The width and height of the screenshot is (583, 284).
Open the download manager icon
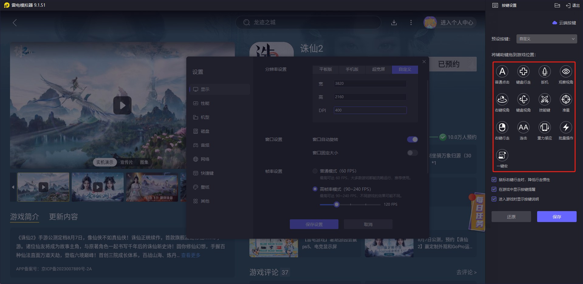(x=394, y=22)
